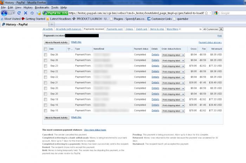This screenshot has height=163, width=246.
Task: Click View more status types link
Action: (95, 130)
